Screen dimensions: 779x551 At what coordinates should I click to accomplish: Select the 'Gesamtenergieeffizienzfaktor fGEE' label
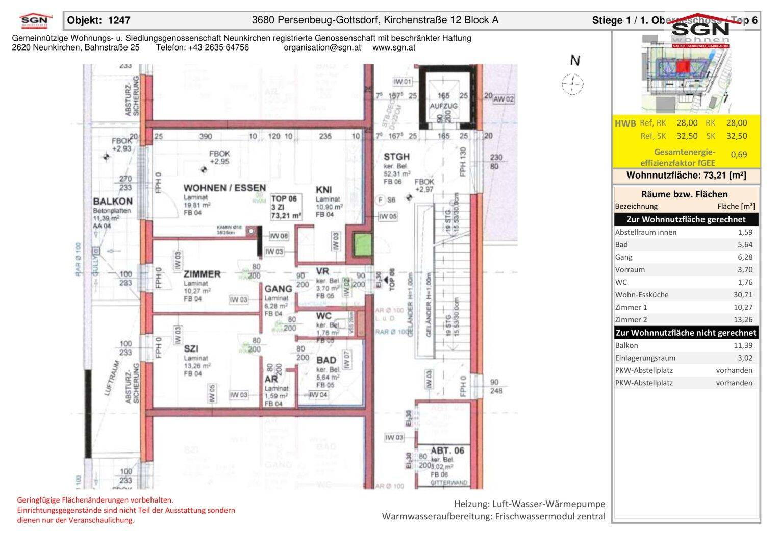pos(678,158)
